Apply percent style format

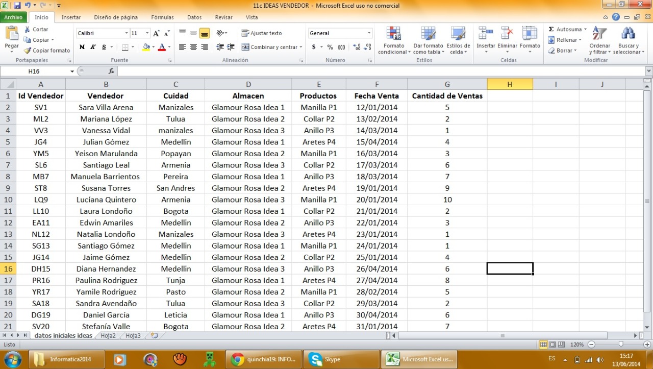(x=330, y=47)
